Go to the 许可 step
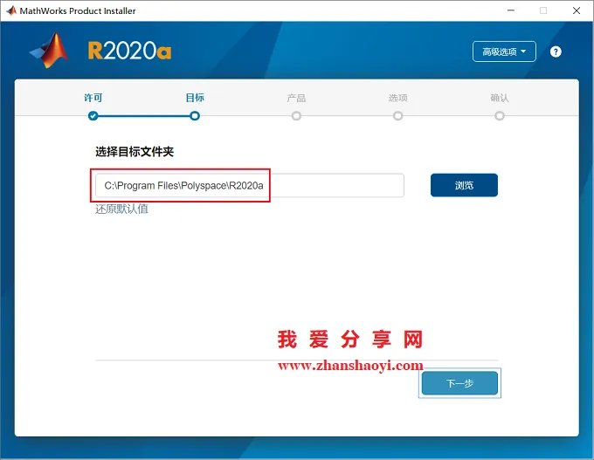Image resolution: width=594 pixels, height=460 pixels. point(93,98)
